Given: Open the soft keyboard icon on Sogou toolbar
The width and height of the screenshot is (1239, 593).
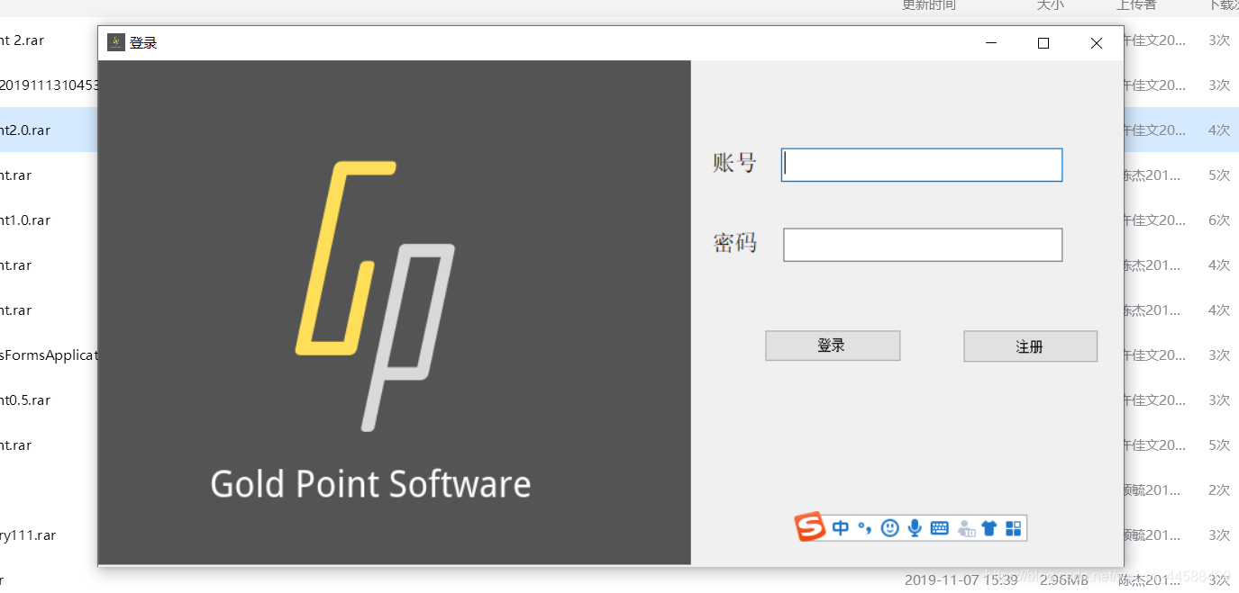Looking at the screenshot, I should (x=940, y=528).
